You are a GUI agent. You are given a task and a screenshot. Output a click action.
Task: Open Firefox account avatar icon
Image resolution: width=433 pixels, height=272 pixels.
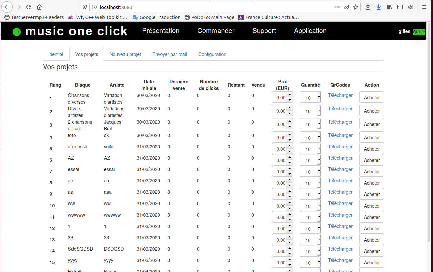[411, 7]
